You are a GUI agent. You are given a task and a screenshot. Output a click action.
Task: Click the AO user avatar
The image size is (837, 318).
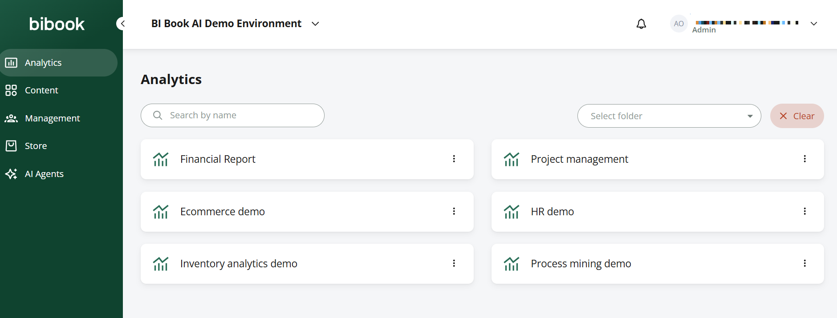(679, 24)
